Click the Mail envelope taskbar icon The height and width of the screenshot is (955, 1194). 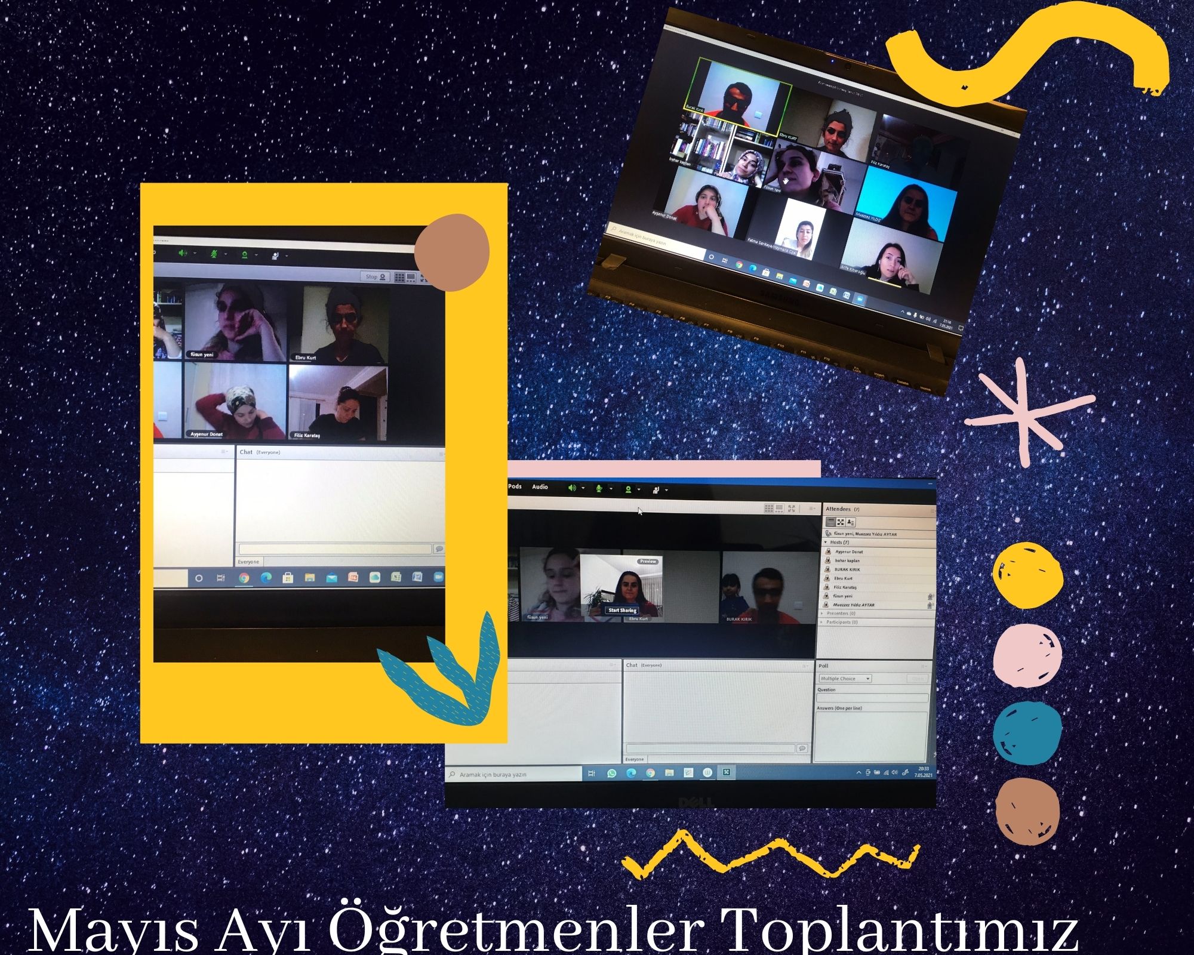(331, 577)
